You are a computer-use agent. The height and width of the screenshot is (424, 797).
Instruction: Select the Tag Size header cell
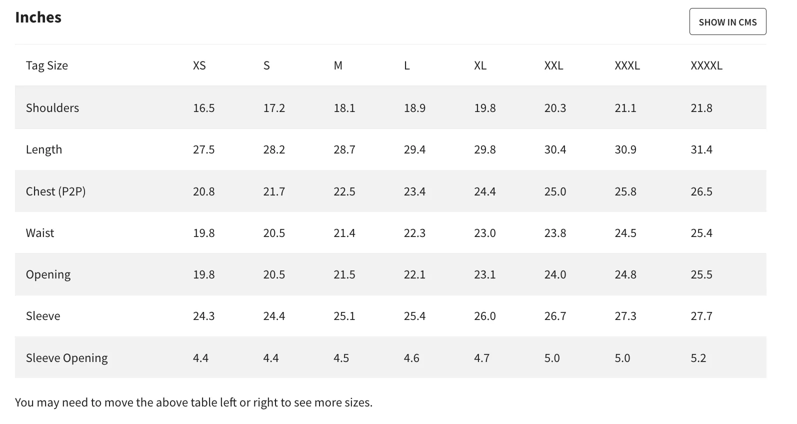pyautogui.click(x=47, y=65)
